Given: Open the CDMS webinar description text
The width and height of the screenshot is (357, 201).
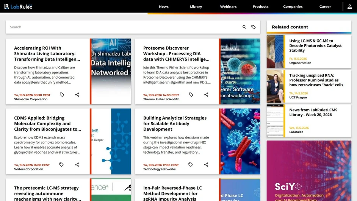Looking at the screenshot, I should [x=47, y=145].
